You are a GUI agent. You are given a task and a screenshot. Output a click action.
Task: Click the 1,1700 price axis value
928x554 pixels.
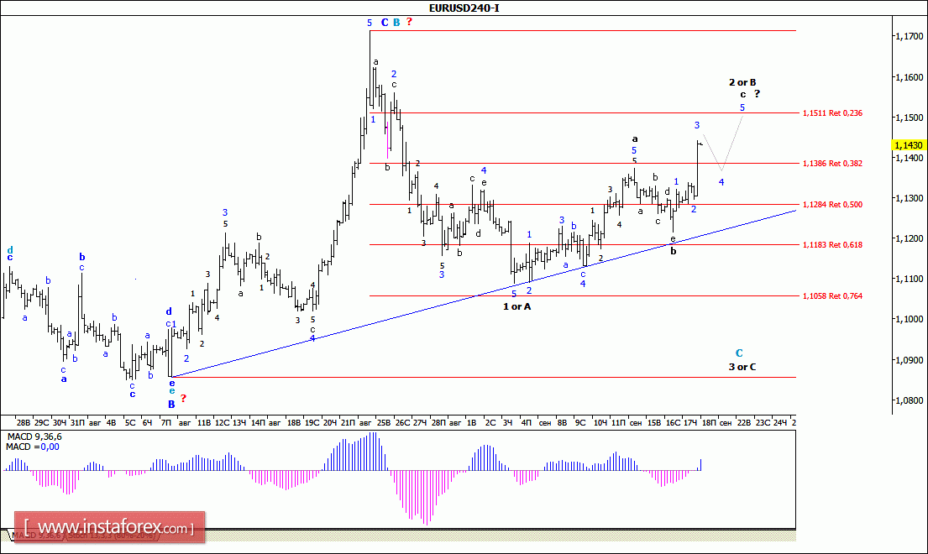(909, 36)
